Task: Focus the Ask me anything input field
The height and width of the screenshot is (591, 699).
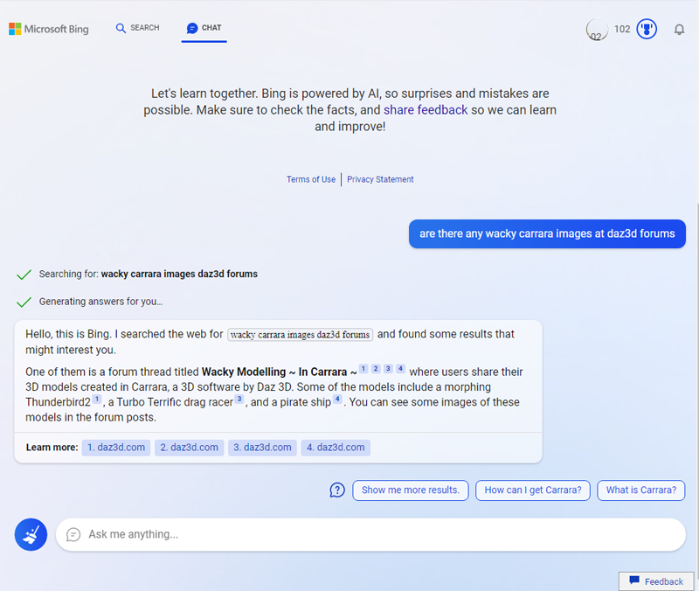Action: coord(370,534)
